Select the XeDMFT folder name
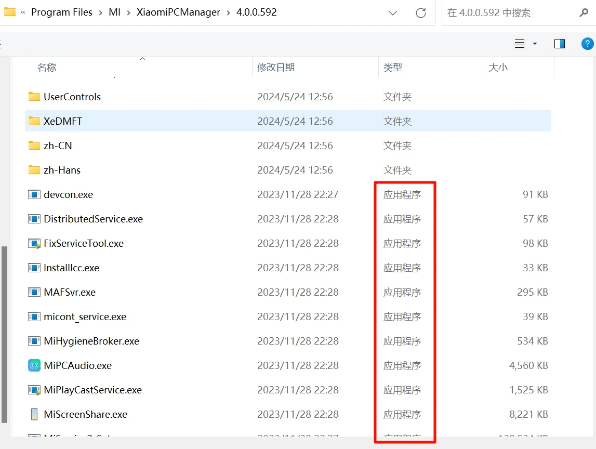Viewport: 596px width, 449px height. tap(63, 121)
